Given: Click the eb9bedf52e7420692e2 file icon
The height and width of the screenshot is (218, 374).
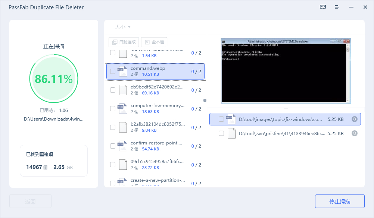Looking at the screenshot, I should click(x=123, y=90).
